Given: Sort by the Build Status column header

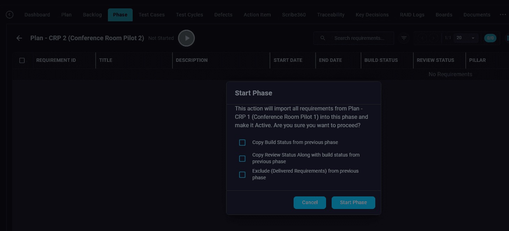Looking at the screenshot, I should point(381,60).
